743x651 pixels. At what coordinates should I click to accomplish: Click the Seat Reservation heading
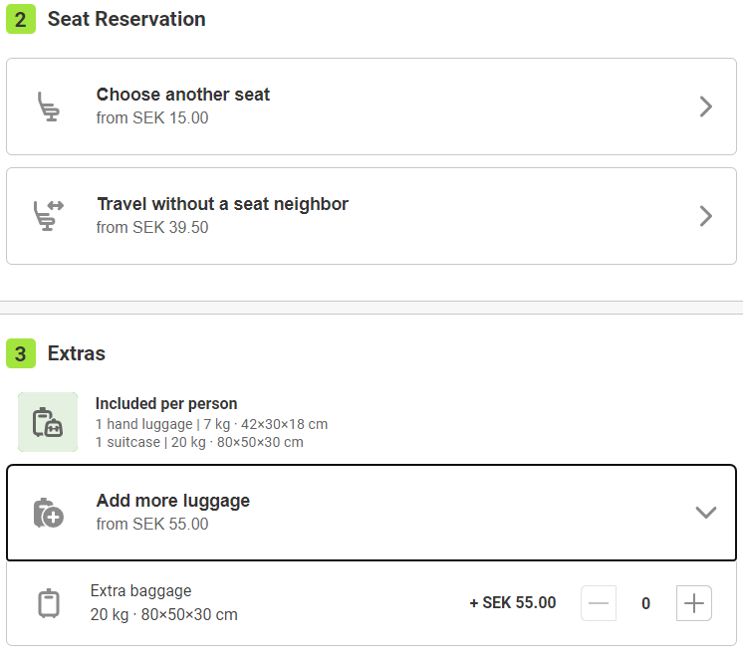126,19
